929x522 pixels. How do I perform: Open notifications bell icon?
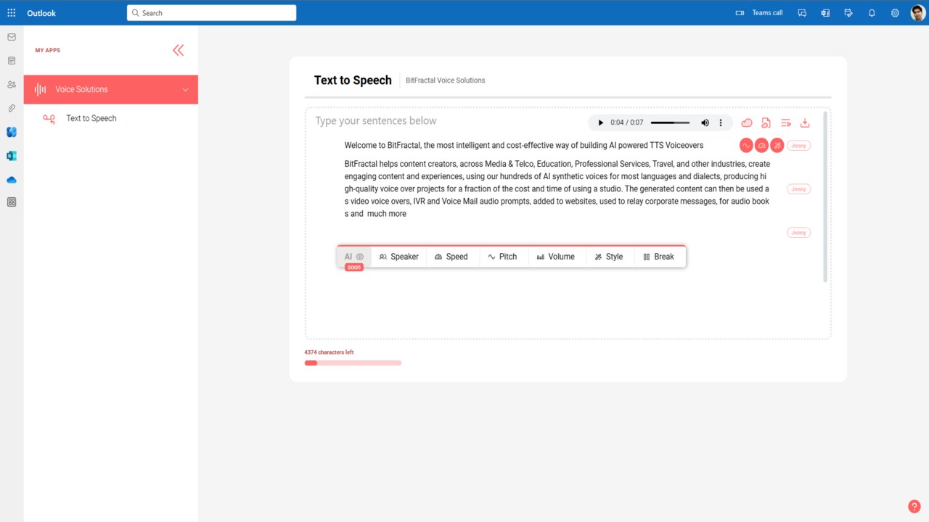pos(872,13)
